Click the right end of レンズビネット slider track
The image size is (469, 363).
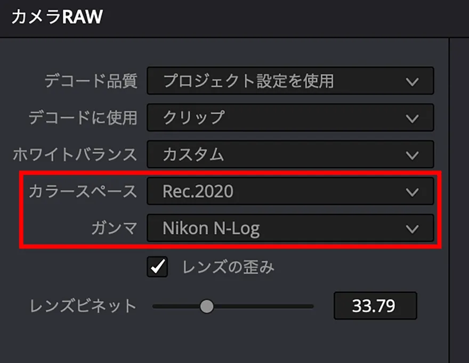click(311, 306)
